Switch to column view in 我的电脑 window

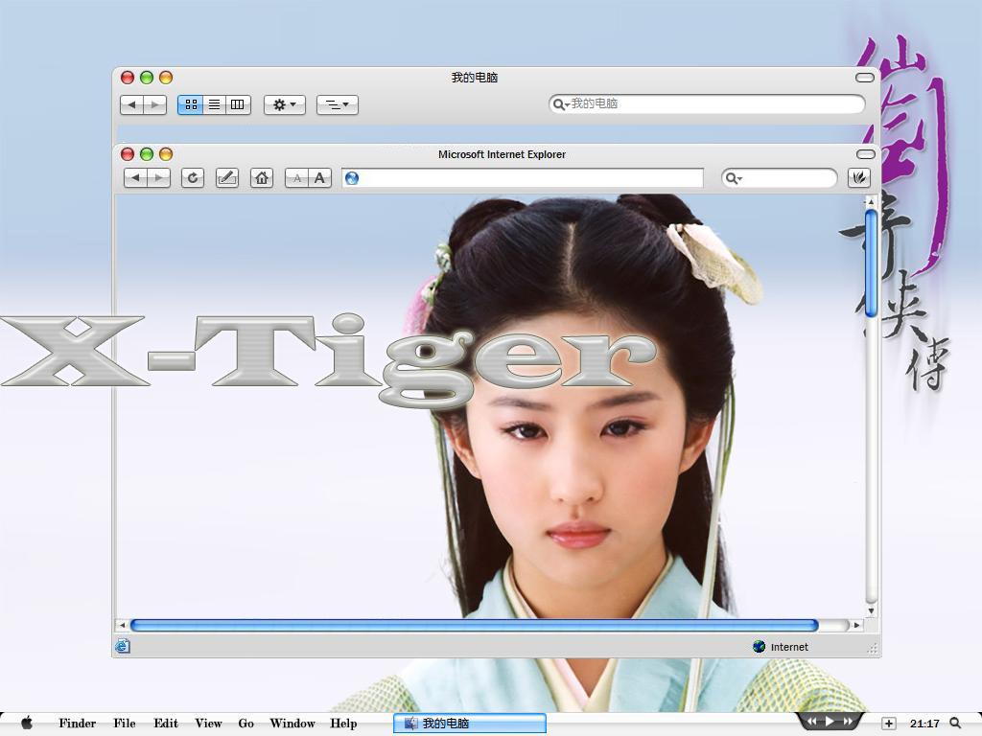[238, 104]
